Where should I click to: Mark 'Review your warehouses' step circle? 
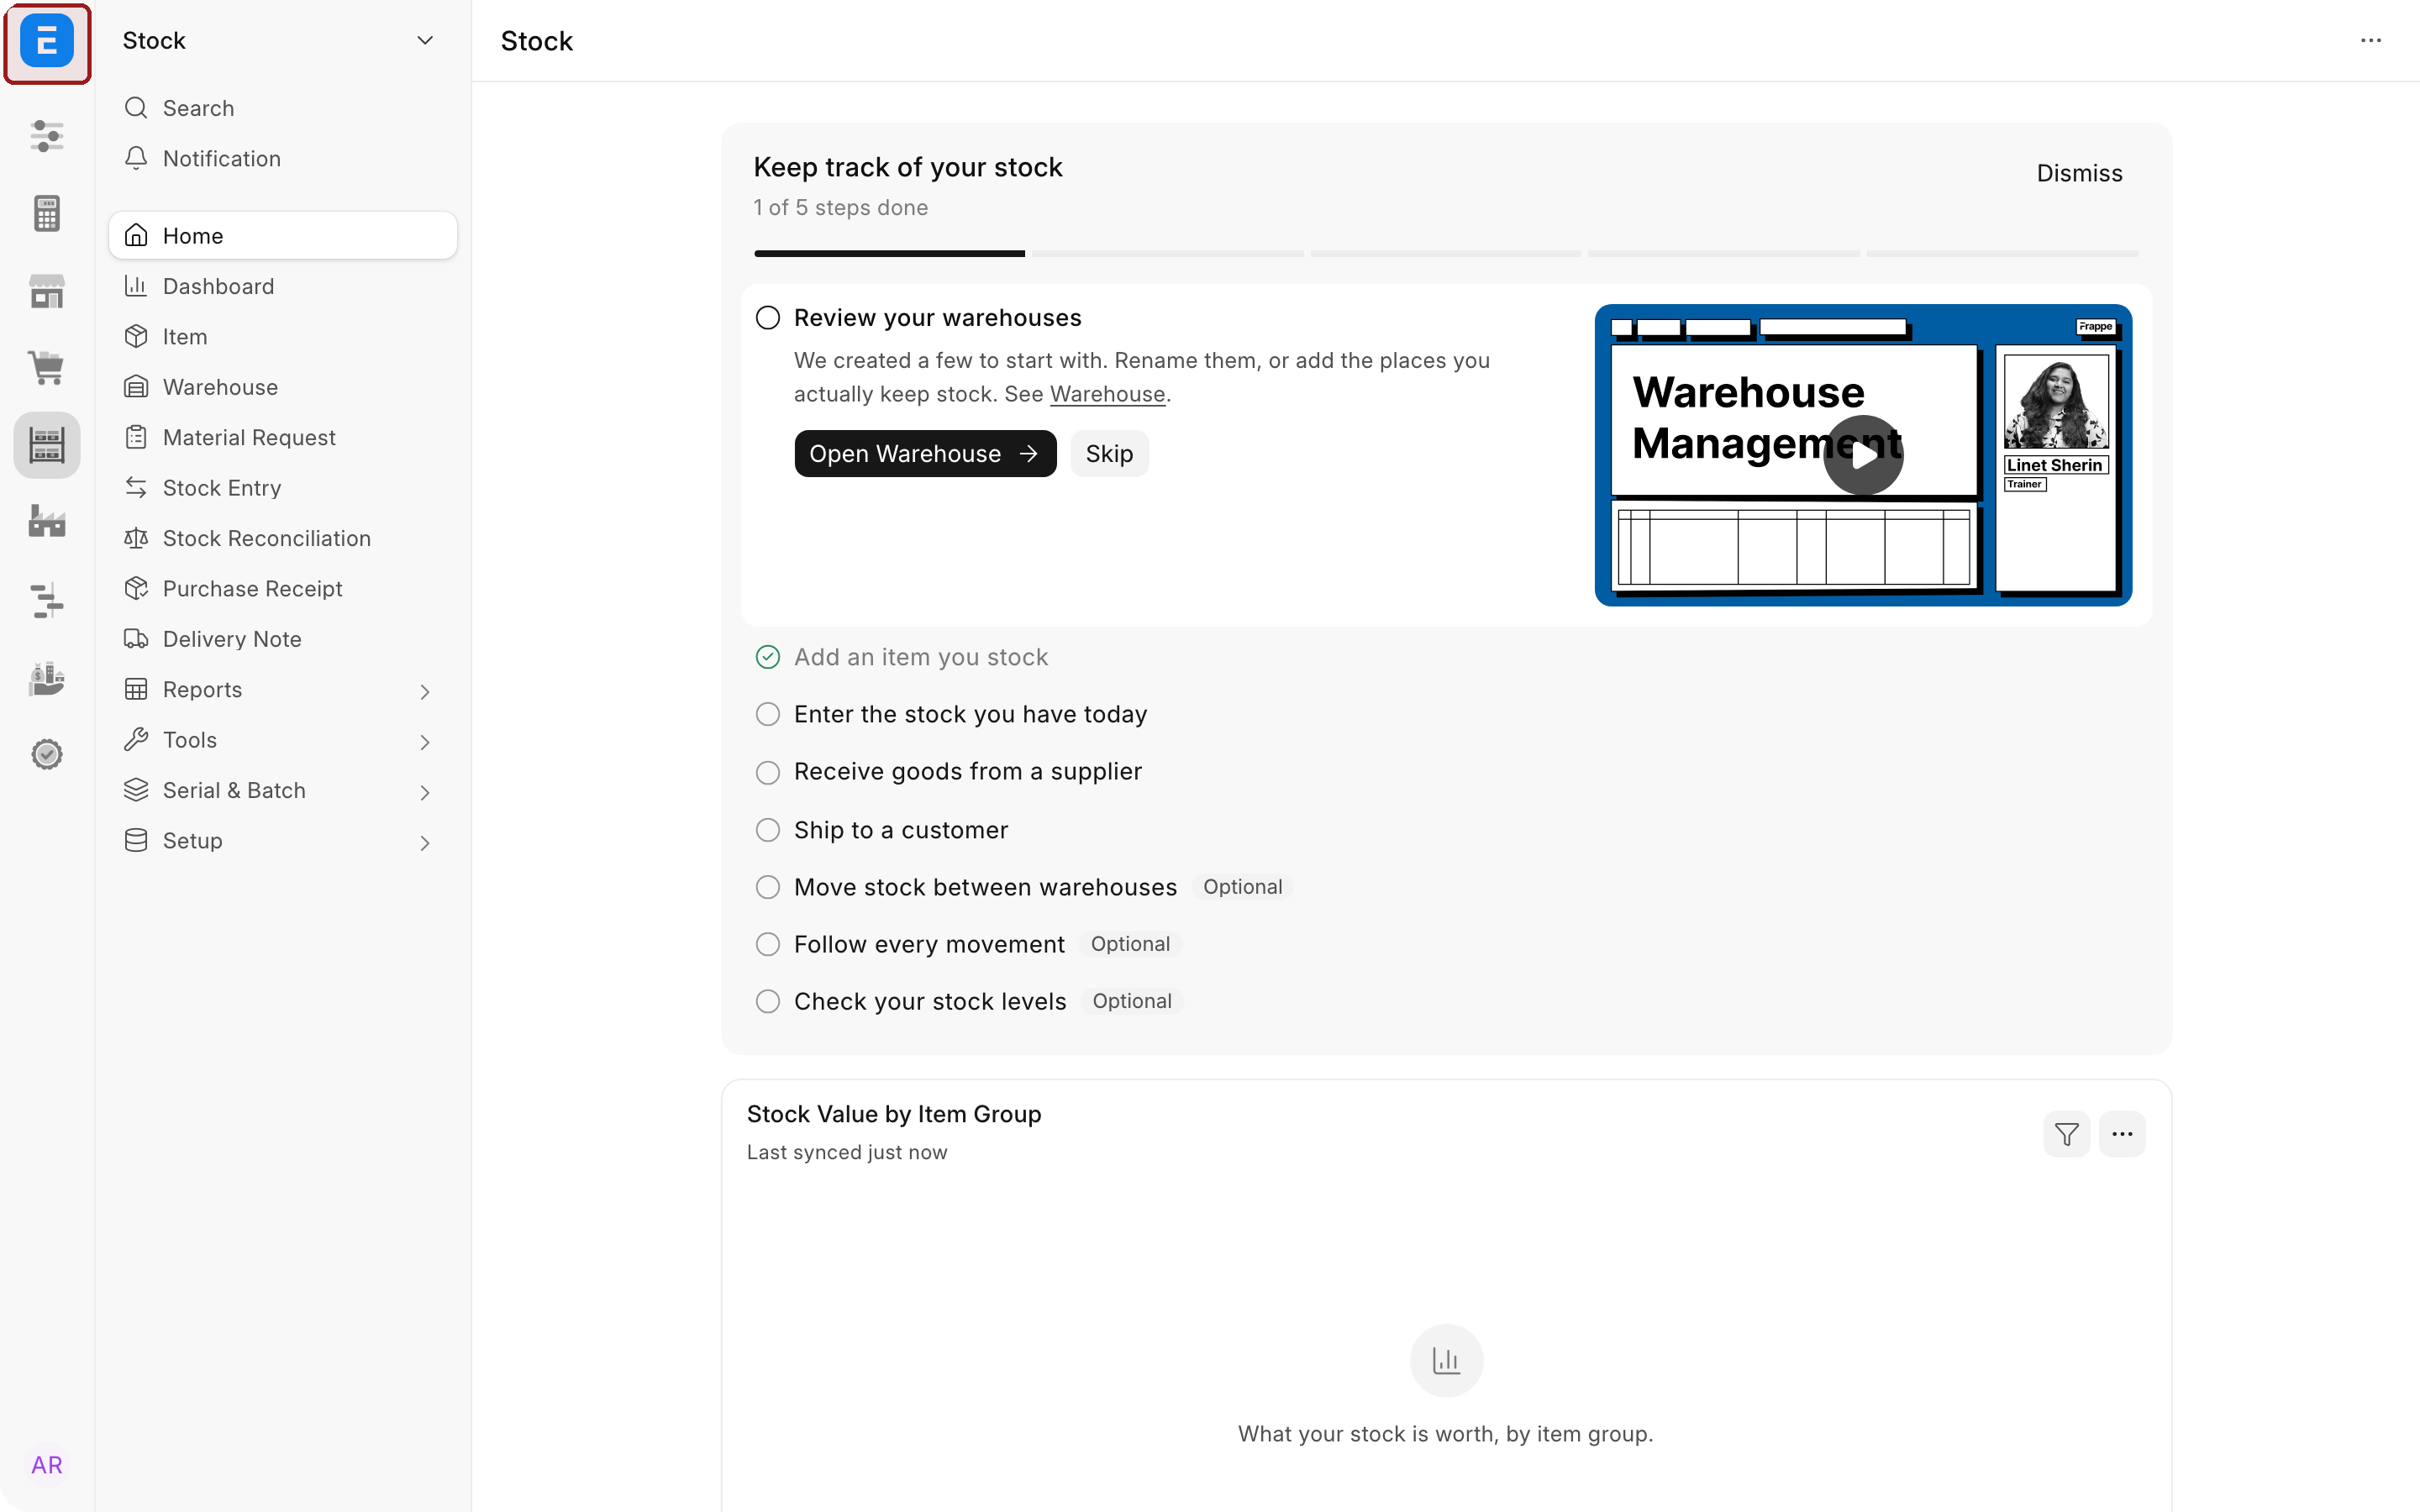click(x=767, y=318)
